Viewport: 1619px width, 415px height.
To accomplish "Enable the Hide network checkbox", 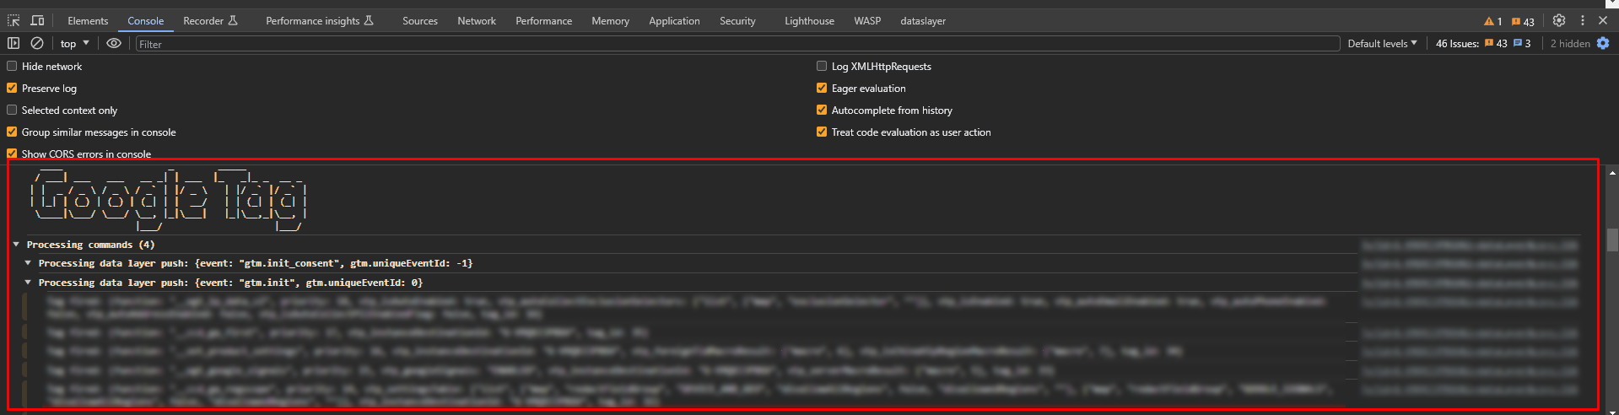I will coord(12,66).
